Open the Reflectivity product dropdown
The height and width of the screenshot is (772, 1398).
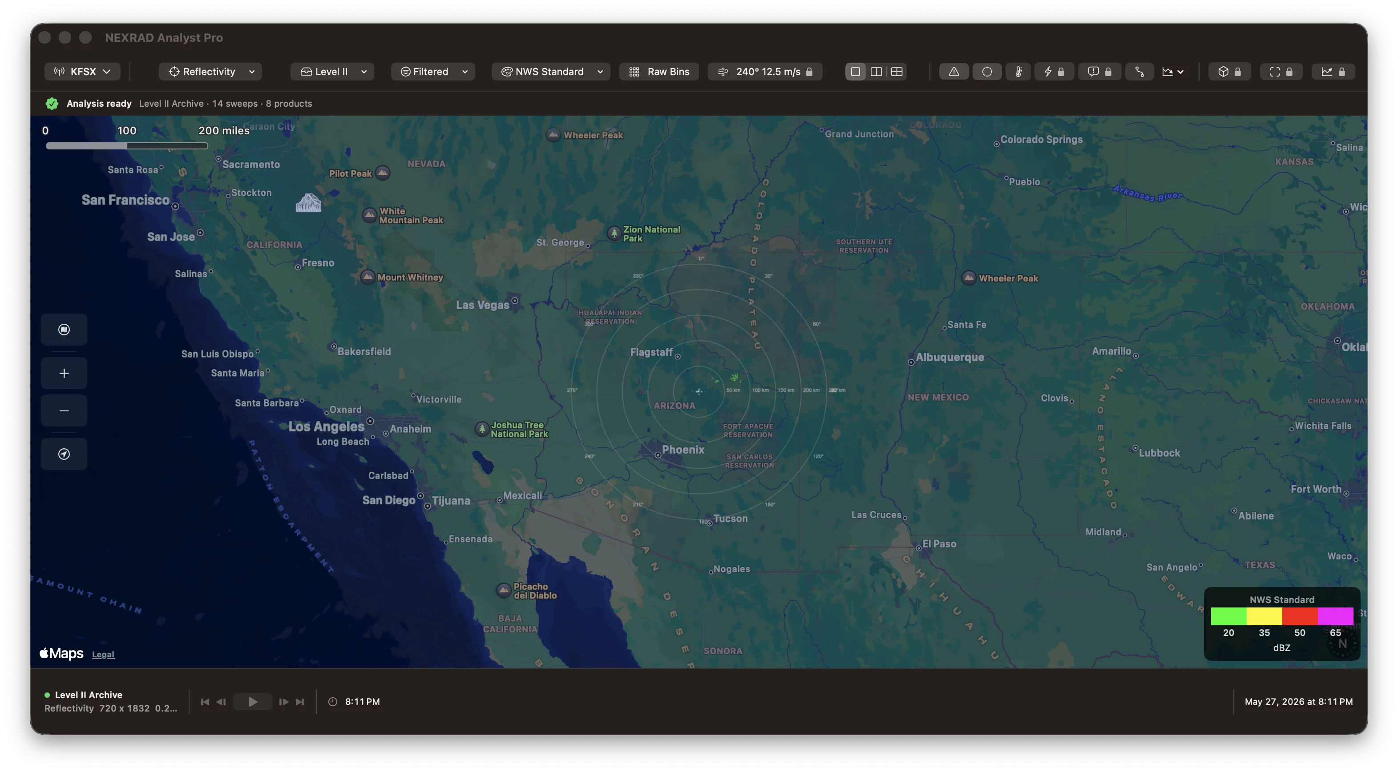[x=210, y=72]
